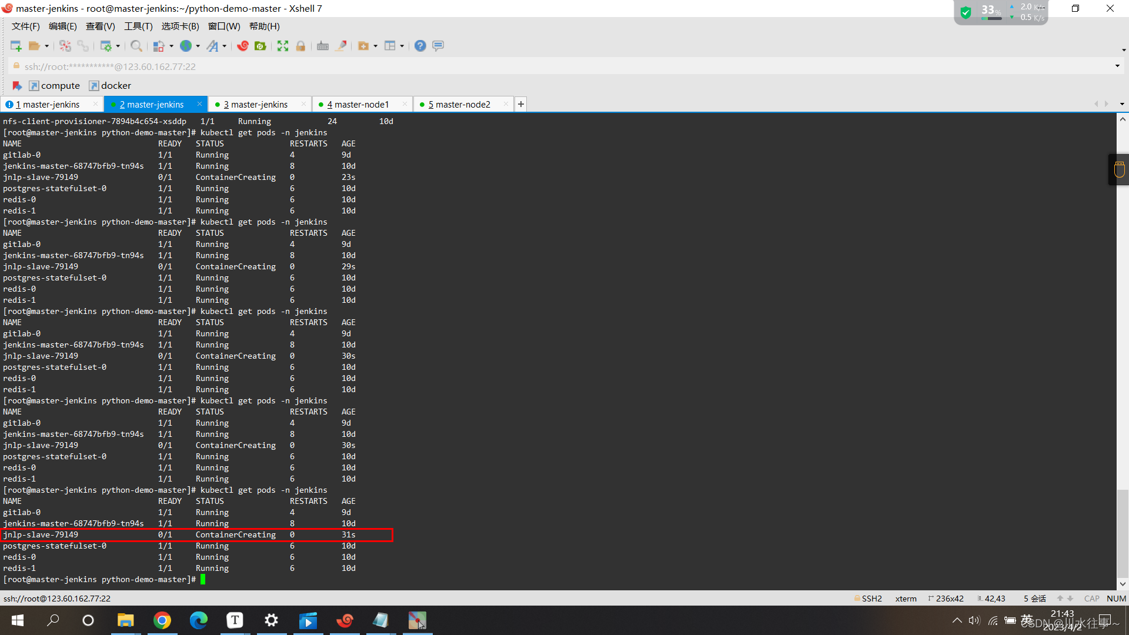The width and height of the screenshot is (1129, 635).
Task: Open the 工具(T) menu
Action: point(138,26)
